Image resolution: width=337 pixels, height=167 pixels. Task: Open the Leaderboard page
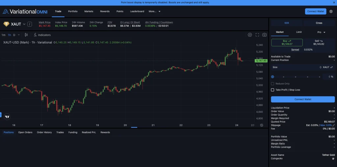pyautogui.click(x=137, y=12)
